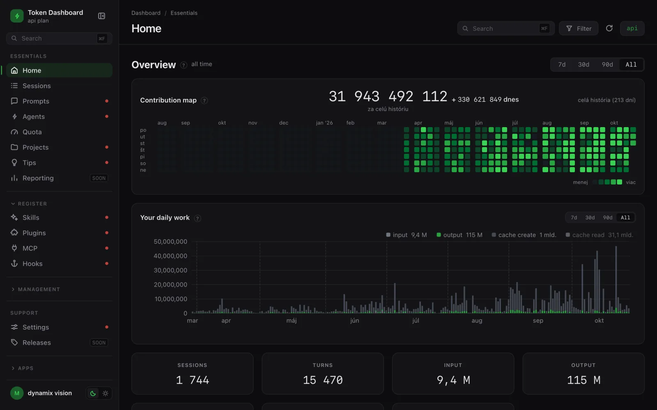Click the refresh icon in the header

pos(609,28)
